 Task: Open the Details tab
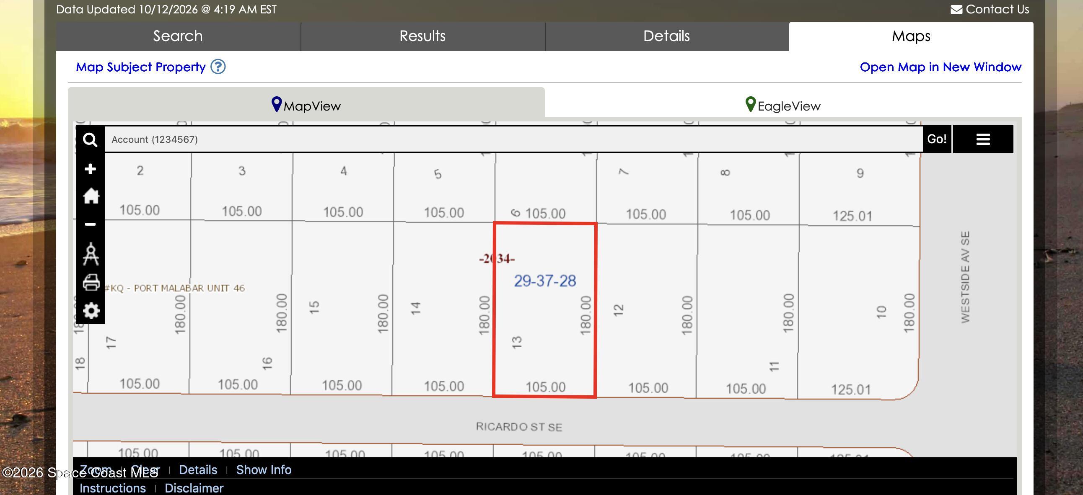tap(667, 36)
